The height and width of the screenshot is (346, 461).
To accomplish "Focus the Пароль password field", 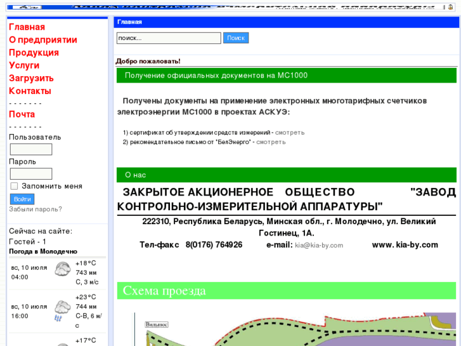I will 31,174.
